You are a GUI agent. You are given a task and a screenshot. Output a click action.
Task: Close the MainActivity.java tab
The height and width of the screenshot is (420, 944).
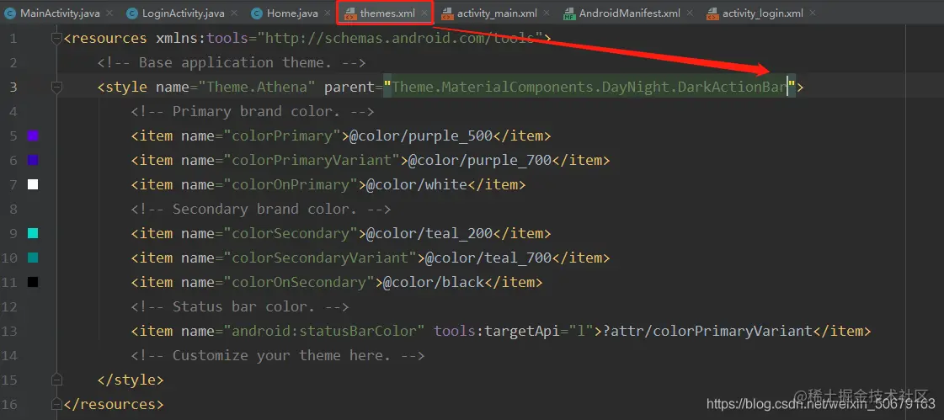[109, 13]
